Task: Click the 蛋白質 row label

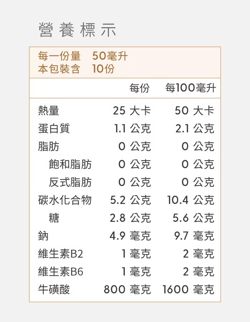Action: 54,128
